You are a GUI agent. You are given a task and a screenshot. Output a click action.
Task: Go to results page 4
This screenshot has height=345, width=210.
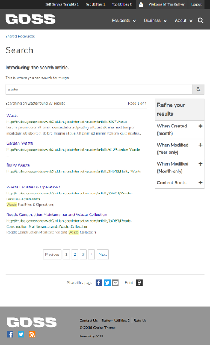click(91, 254)
